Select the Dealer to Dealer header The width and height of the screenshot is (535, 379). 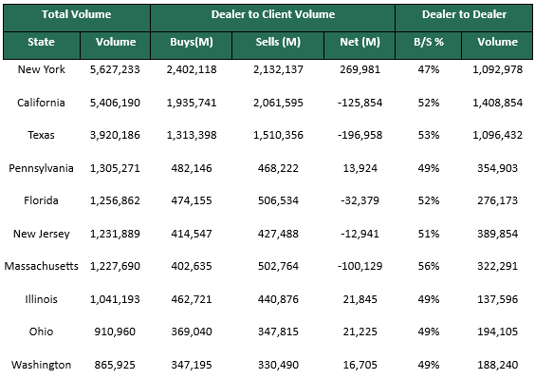pyautogui.click(x=464, y=18)
